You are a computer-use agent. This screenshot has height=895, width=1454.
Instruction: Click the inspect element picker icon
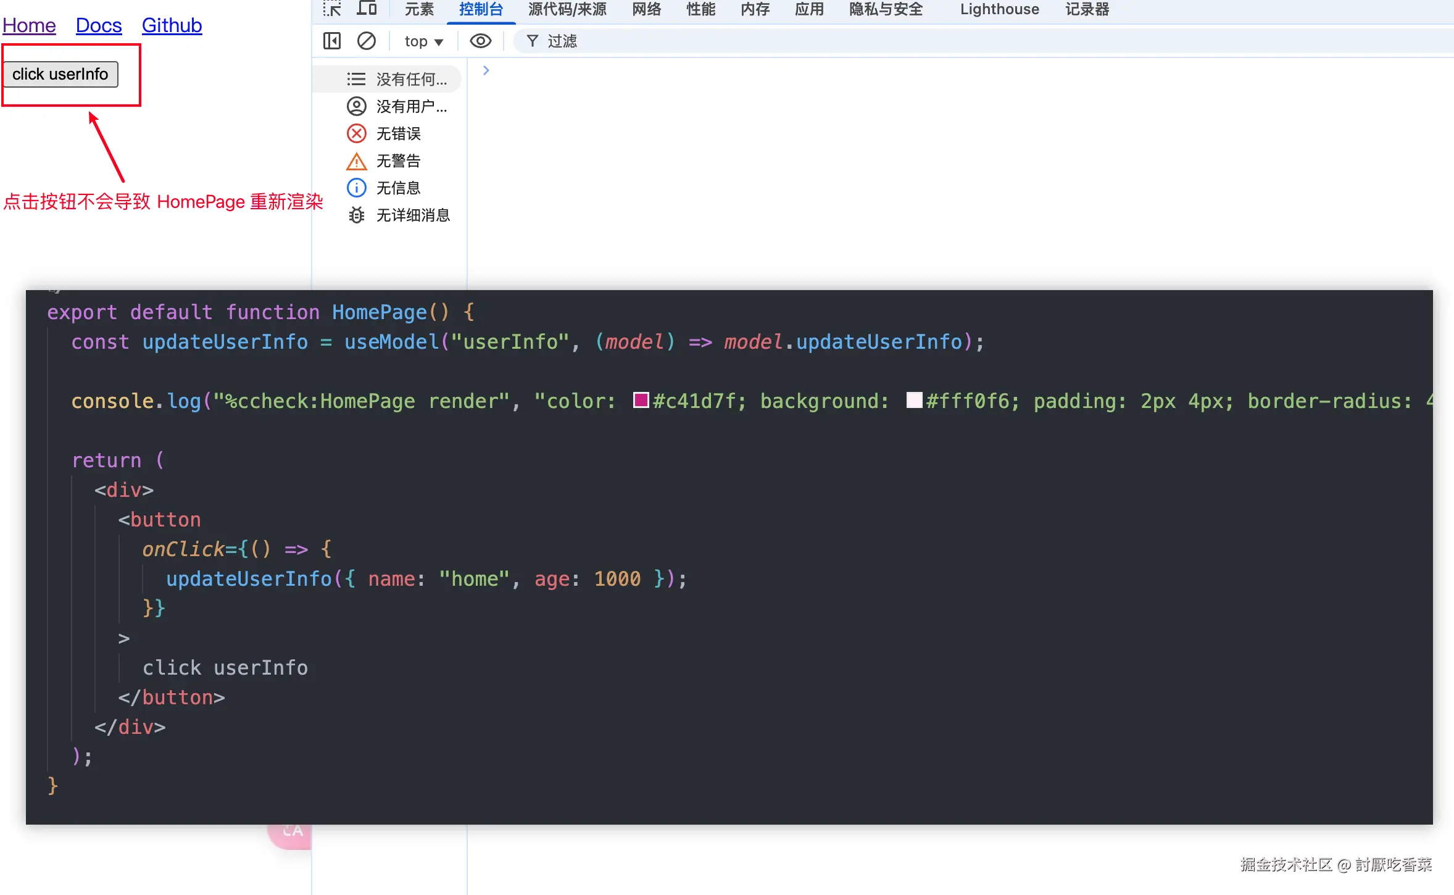point(332,9)
